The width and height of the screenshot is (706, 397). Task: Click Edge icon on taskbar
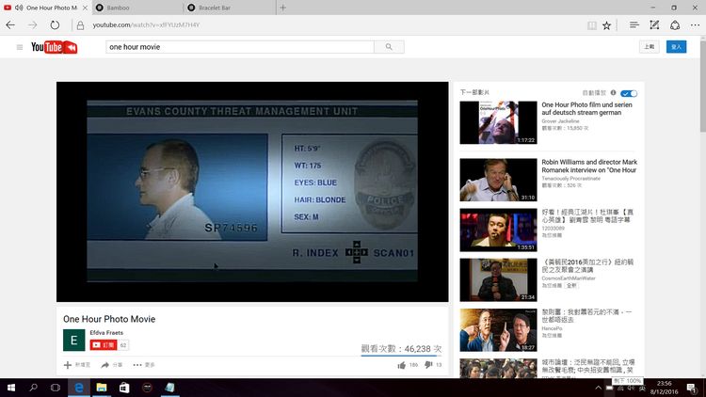79,388
